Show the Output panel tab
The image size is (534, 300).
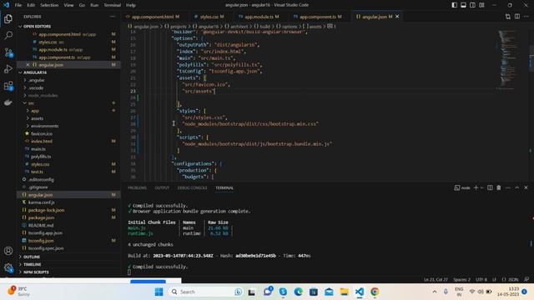[x=162, y=187]
